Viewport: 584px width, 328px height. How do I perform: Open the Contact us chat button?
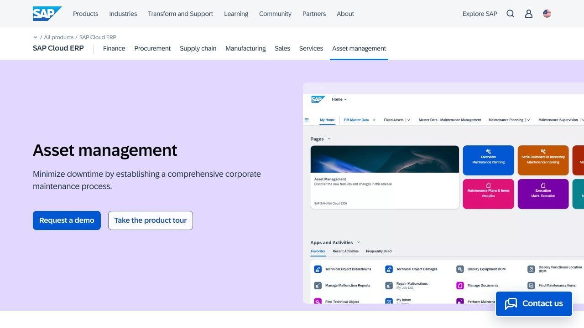(534, 303)
